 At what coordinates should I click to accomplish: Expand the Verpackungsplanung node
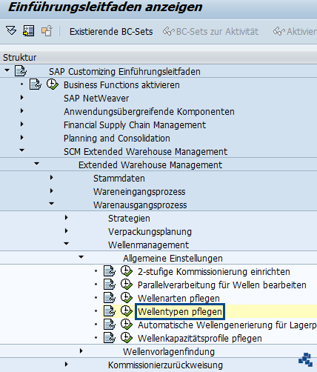click(x=67, y=231)
